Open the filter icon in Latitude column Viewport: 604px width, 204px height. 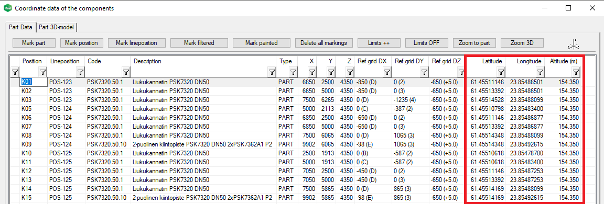(x=500, y=72)
